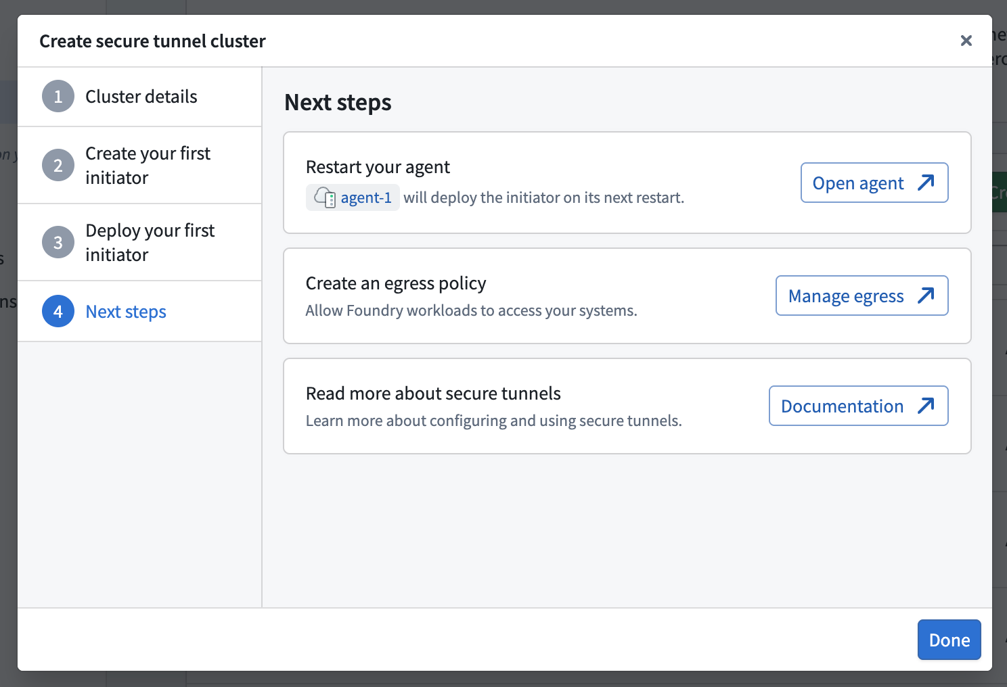Screen dimensions: 1007x687
Task: Click 'will deploy the initiator on its next restart.' text
Action: click(x=543, y=197)
